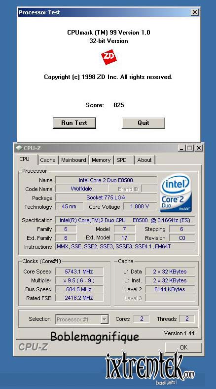The height and width of the screenshot is (389, 216).
Task: Click the Run Test button
Action: [74, 123]
